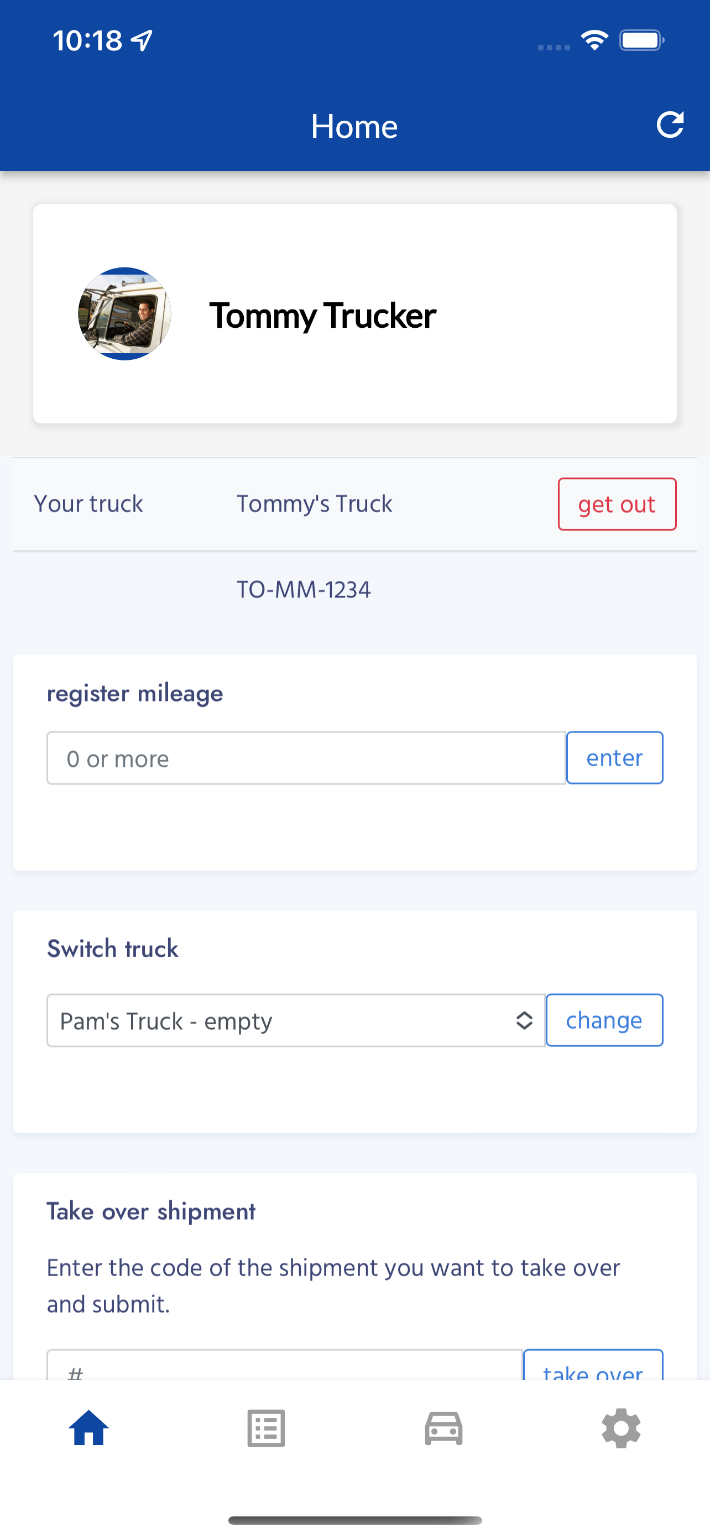The image size is (710, 1538).
Task: Tap the battery status icon
Action: [x=641, y=40]
